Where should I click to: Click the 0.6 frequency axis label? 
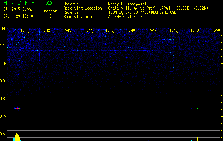click(3, 134)
